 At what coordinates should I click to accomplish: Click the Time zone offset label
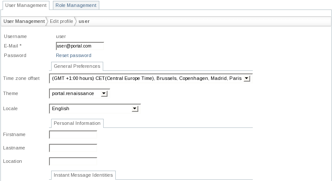pyautogui.click(x=21, y=79)
